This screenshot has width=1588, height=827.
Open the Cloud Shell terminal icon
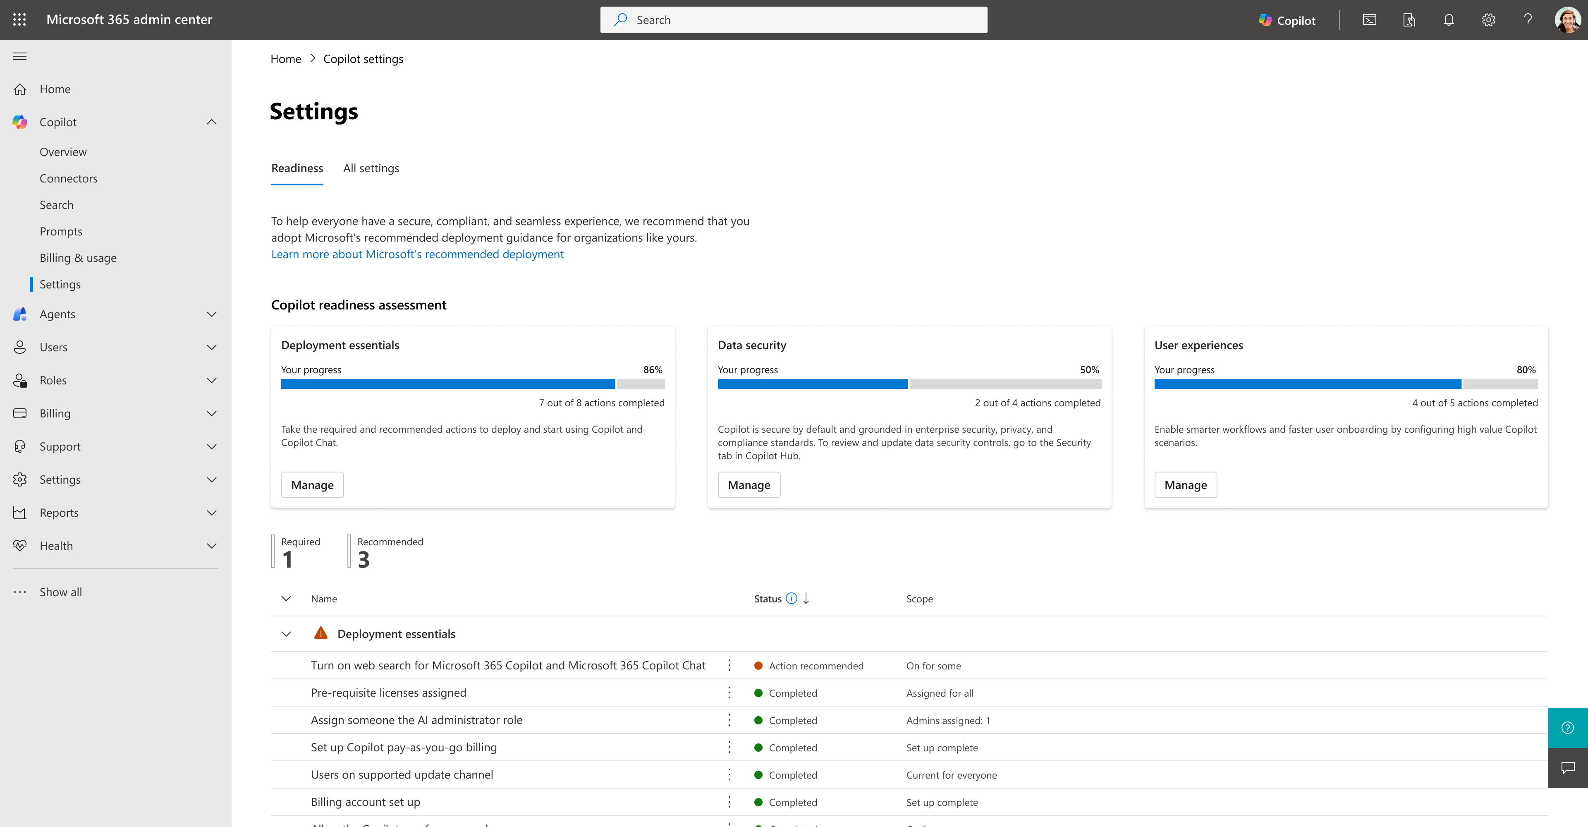[x=1369, y=20]
